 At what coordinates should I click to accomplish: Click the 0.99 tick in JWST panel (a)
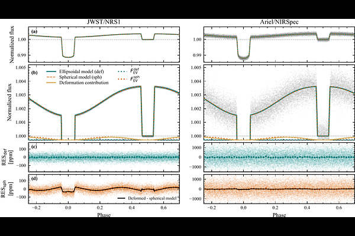(x=21, y=55)
